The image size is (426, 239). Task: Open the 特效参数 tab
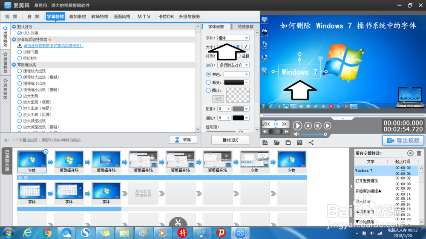click(245, 27)
